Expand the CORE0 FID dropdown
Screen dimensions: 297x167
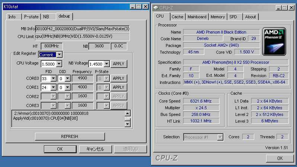pos(54,78)
